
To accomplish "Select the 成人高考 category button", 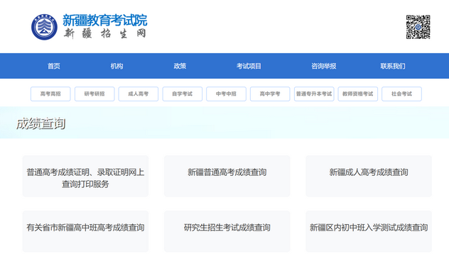I will coord(139,94).
